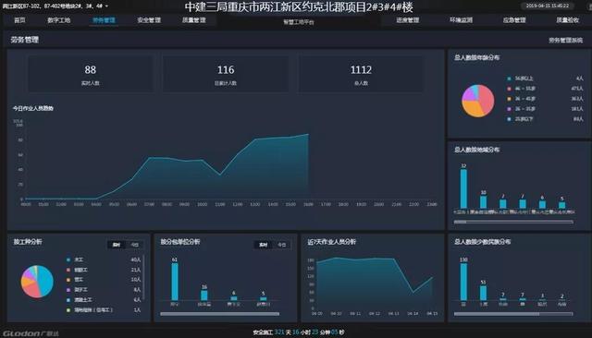Click the purple 架子工 legend marker
Viewport: 592px width, 338px height.
pyautogui.click(x=68, y=290)
